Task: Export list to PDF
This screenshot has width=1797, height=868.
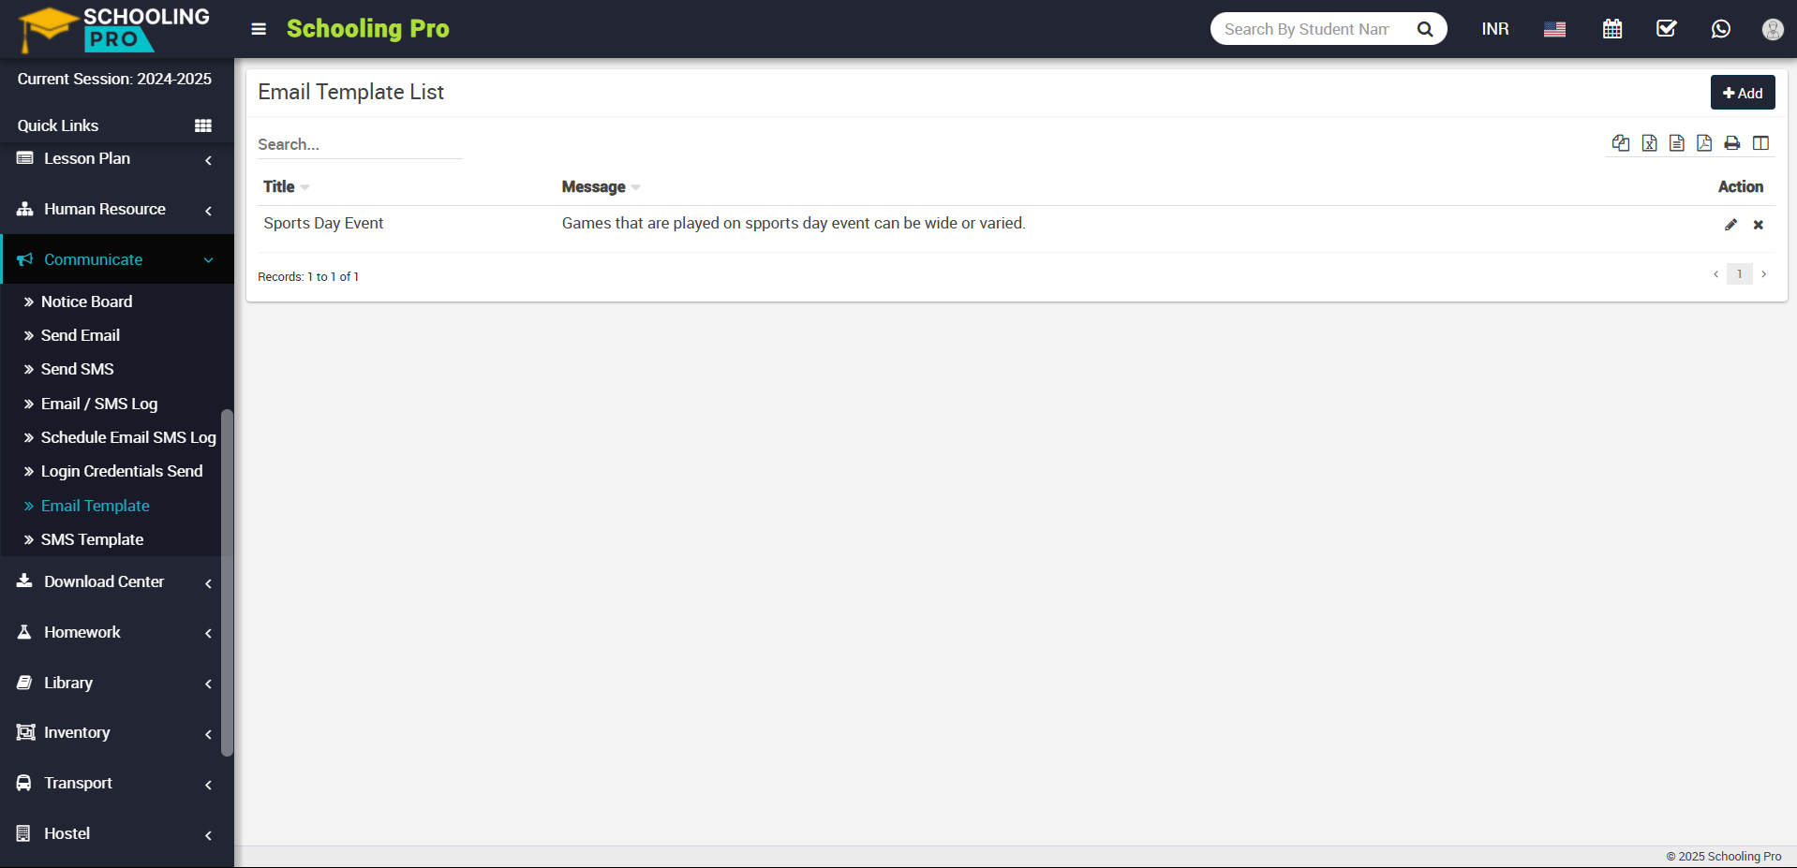Action: tap(1704, 142)
